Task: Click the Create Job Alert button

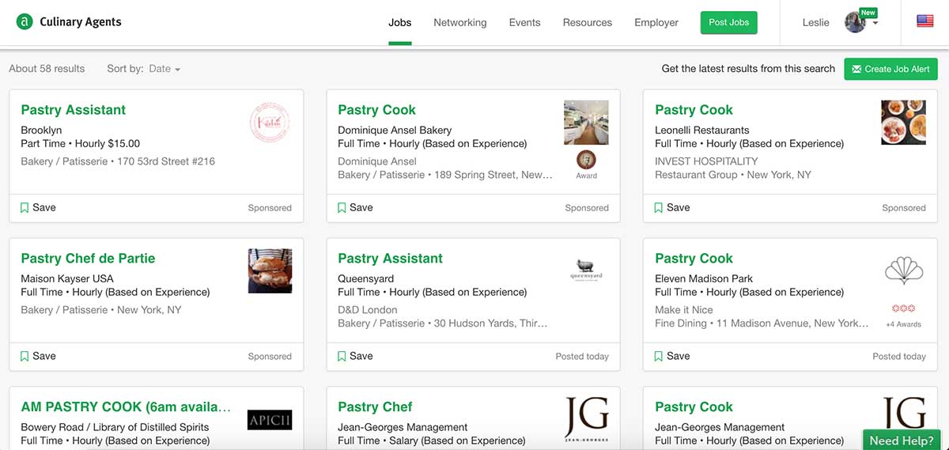Action: click(x=890, y=69)
